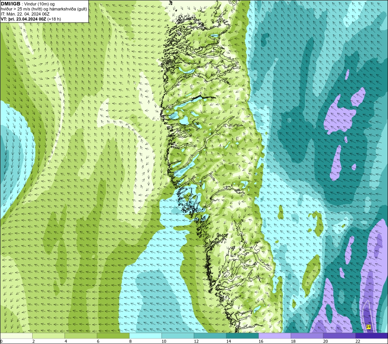The image size is (388, 344).
Task: Click the scale label '18'
Action: pos(293,342)
